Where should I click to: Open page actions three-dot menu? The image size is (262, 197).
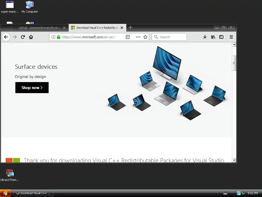point(138,37)
